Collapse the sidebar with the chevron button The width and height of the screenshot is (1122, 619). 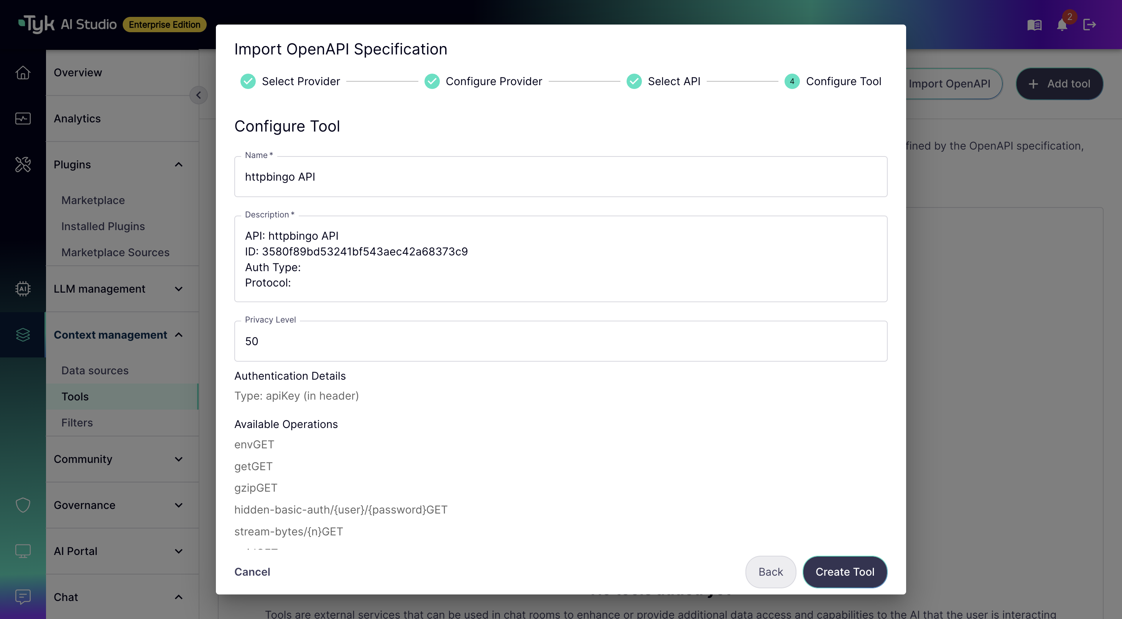[x=198, y=95]
